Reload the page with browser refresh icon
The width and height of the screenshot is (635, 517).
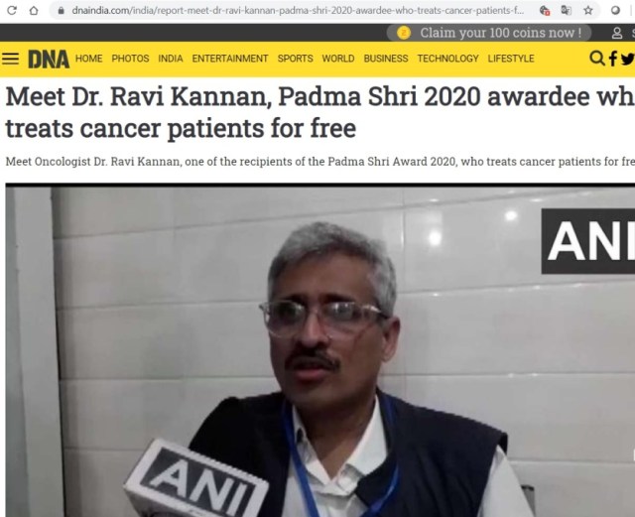pyautogui.click(x=12, y=11)
